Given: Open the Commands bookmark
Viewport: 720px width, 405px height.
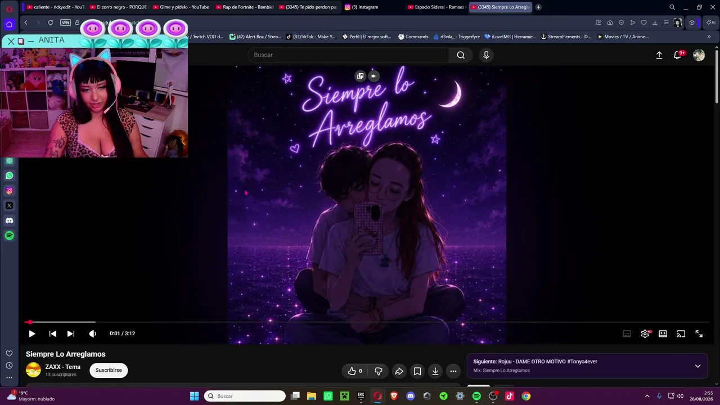Looking at the screenshot, I should click(x=413, y=37).
